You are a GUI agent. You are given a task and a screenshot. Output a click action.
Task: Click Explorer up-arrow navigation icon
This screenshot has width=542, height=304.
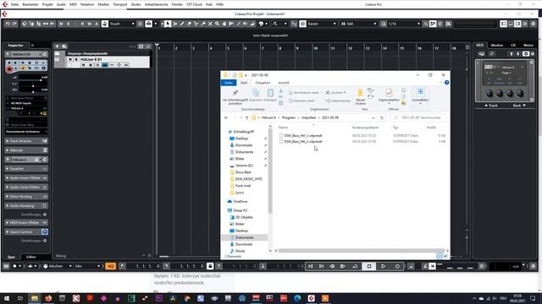point(246,118)
